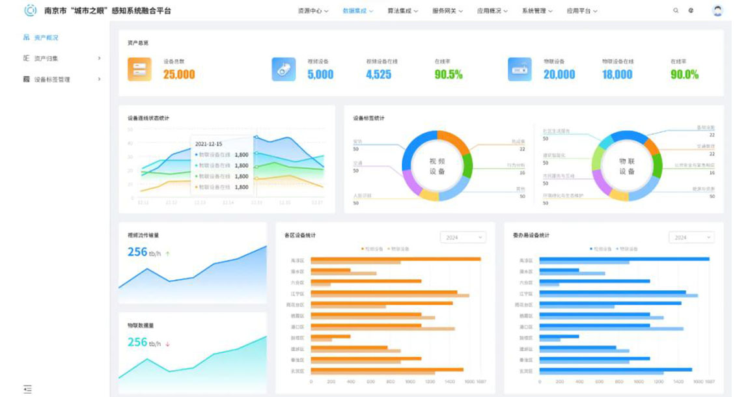Click the 25,000 设备总数 value
748x397 pixels.
tap(179, 74)
